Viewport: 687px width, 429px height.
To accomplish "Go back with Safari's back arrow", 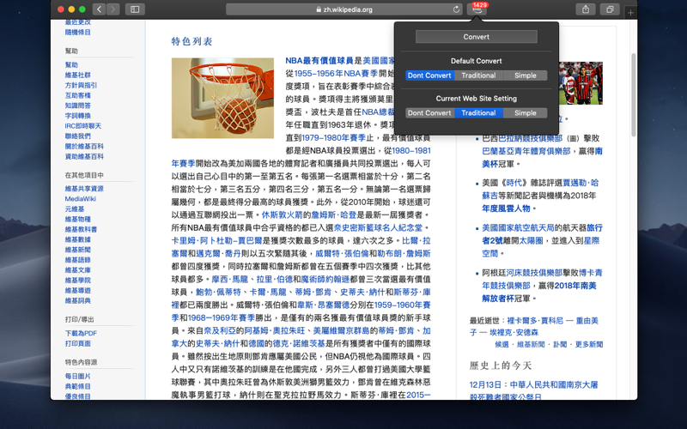I will click(99, 9).
